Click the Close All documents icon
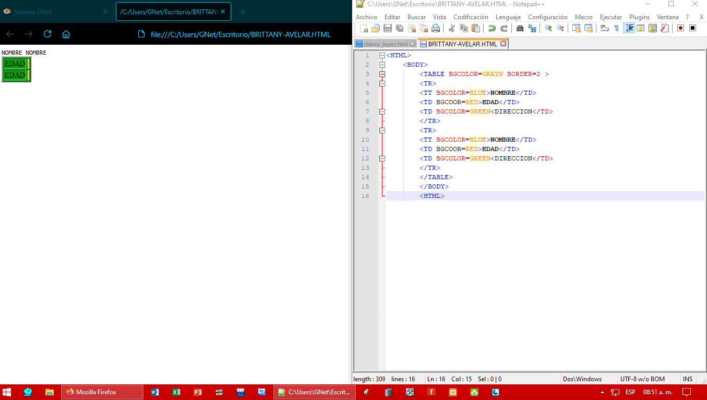 click(x=424, y=28)
